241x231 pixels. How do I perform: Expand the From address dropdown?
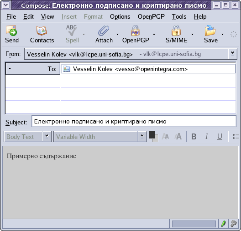click(x=232, y=54)
